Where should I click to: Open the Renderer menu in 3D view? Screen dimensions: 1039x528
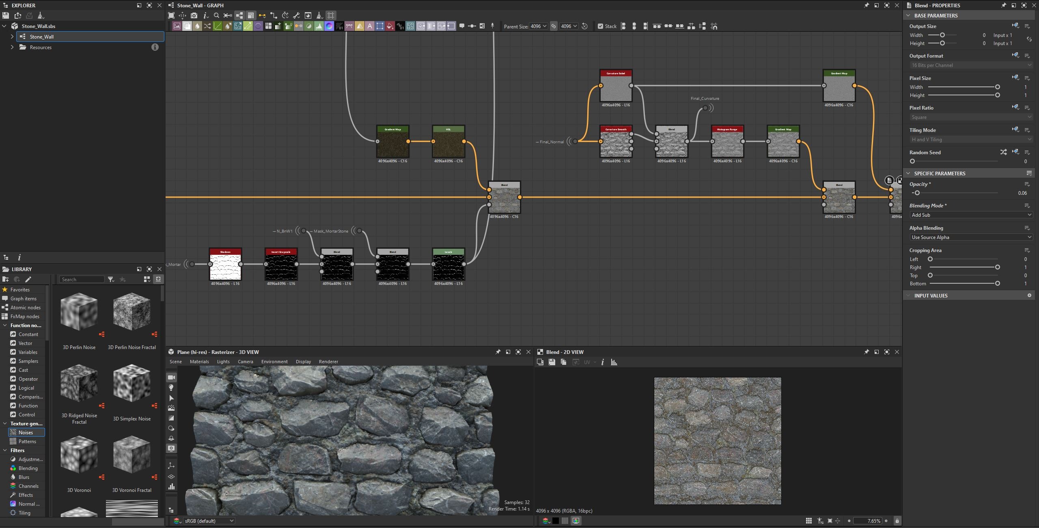click(328, 362)
